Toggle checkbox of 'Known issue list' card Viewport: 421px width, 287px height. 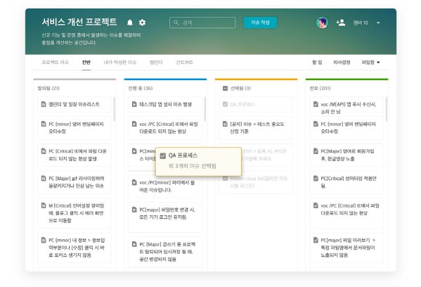tap(226, 178)
